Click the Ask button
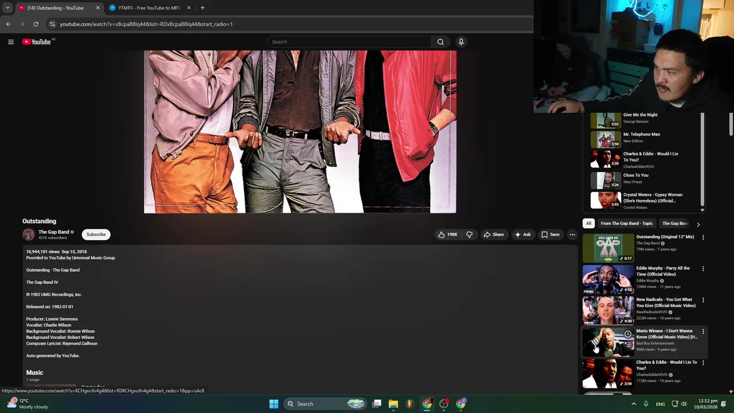Image resolution: width=734 pixels, height=413 pixels. pyautogui.click(x=522, y=235)
